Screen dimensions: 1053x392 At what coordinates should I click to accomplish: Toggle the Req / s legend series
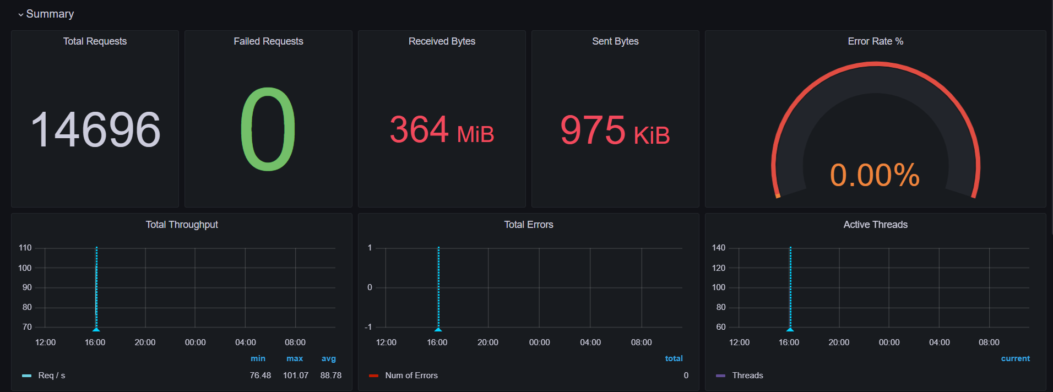[x=52, y=375]
